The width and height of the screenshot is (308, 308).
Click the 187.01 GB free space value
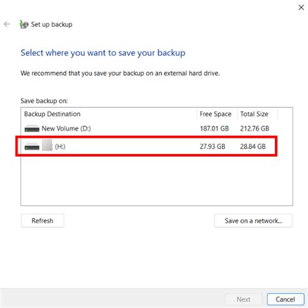tap(214, 129)
